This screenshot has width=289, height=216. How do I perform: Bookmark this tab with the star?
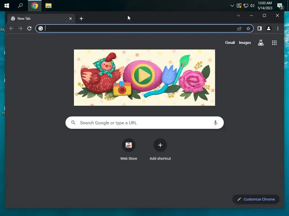[248, 28]
